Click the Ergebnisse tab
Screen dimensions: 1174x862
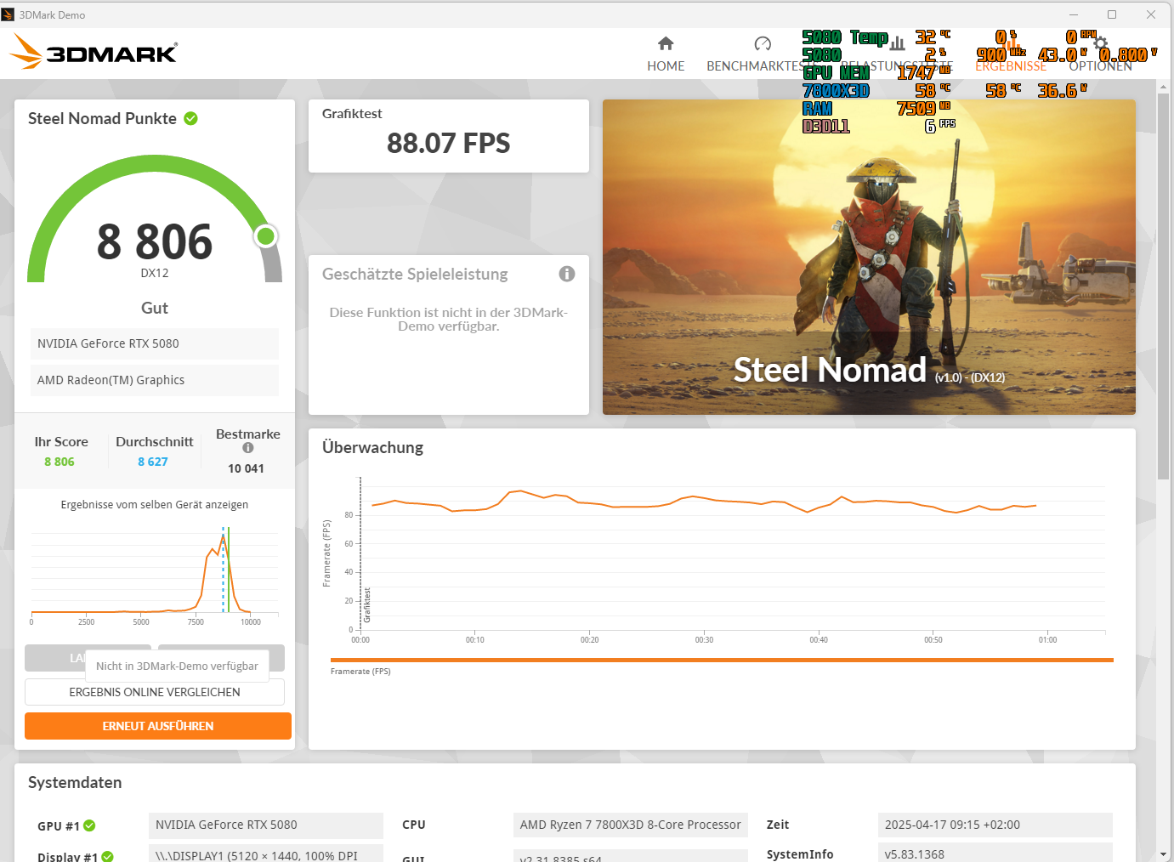tap(1011, 65)
